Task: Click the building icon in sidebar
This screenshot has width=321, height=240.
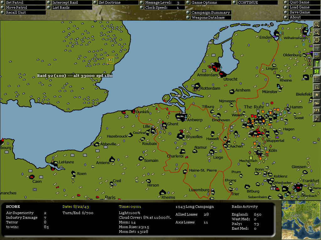Action: click(x=317, y=95)
